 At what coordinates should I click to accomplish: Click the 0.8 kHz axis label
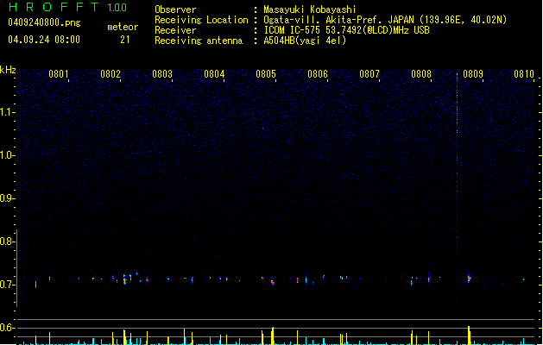(x=7, y=241)
